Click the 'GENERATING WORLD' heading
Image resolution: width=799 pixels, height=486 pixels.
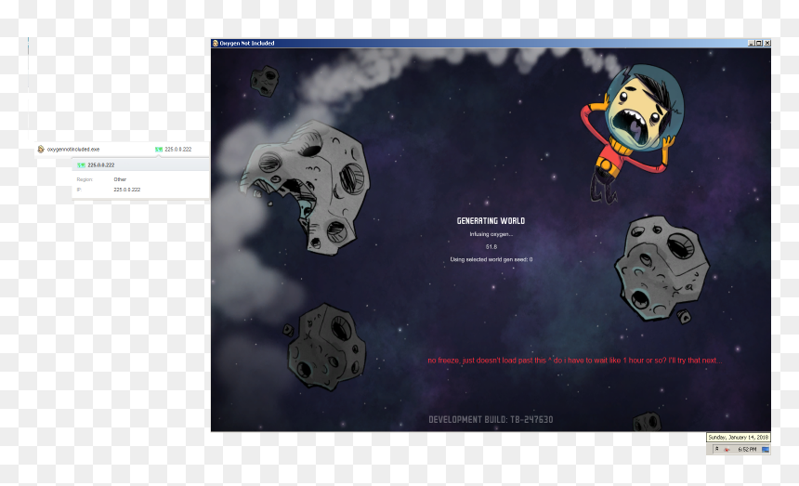tap(491, 220)
